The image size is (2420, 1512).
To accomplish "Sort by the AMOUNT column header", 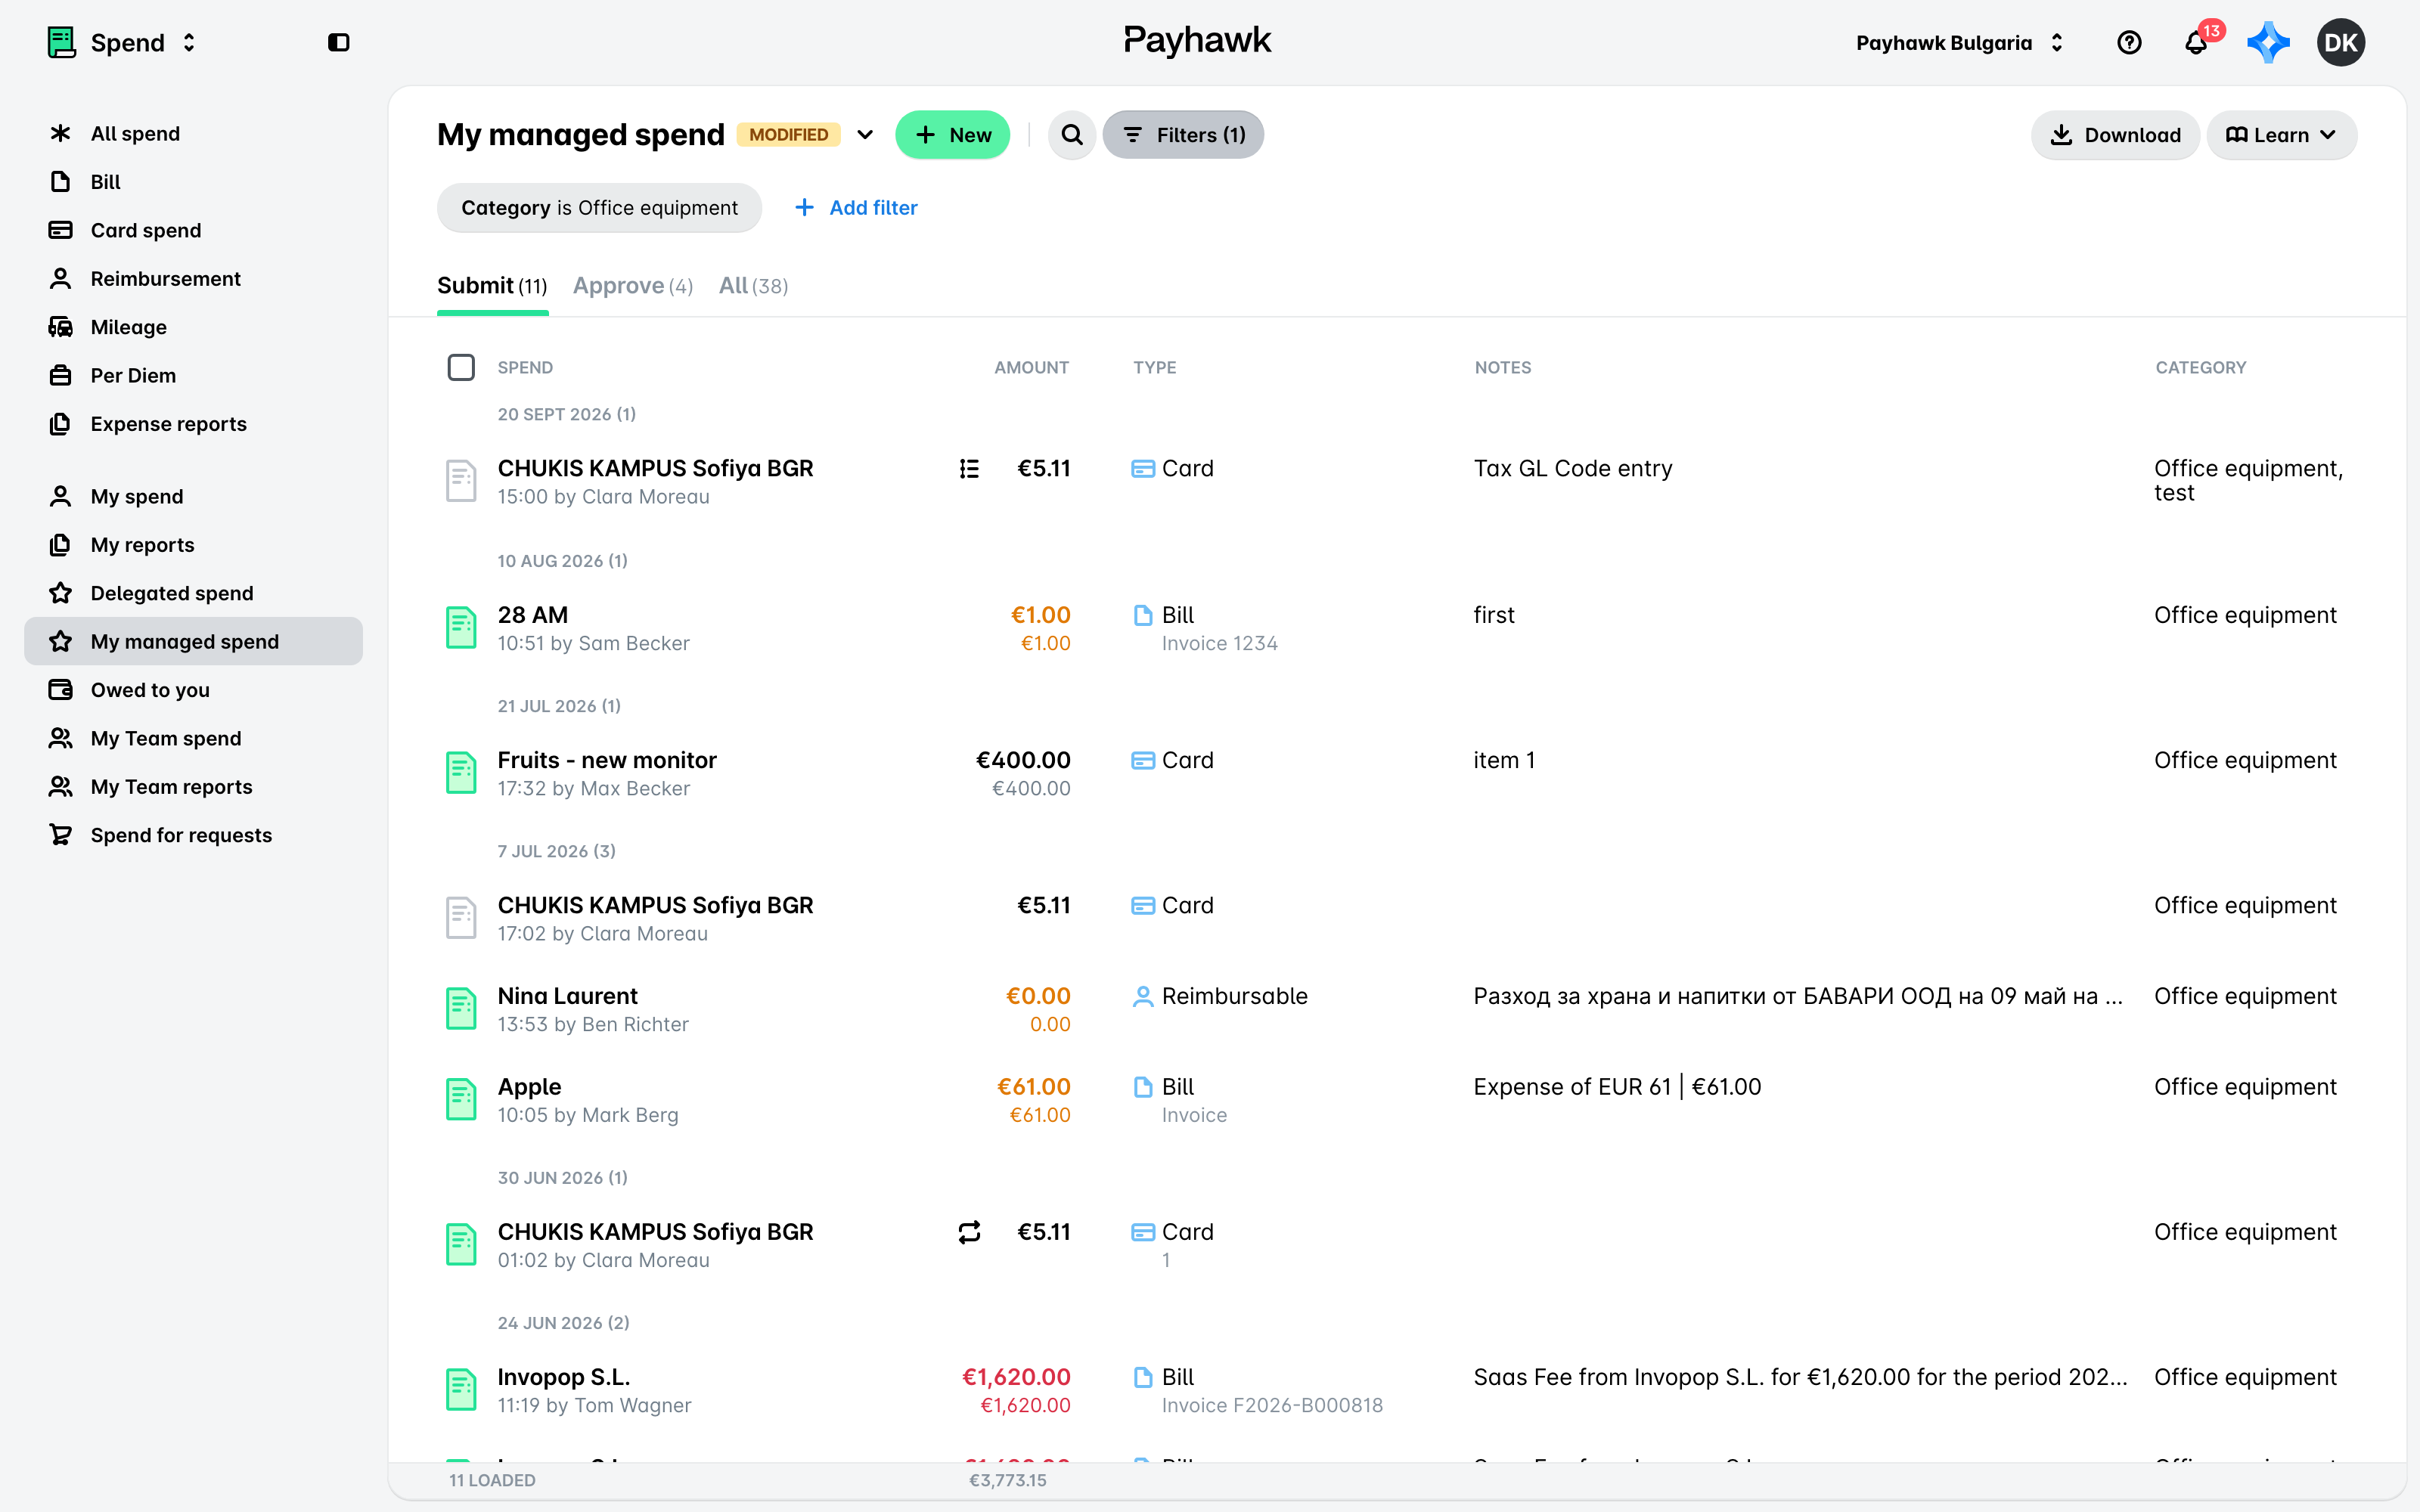I will coord(1031,367).
